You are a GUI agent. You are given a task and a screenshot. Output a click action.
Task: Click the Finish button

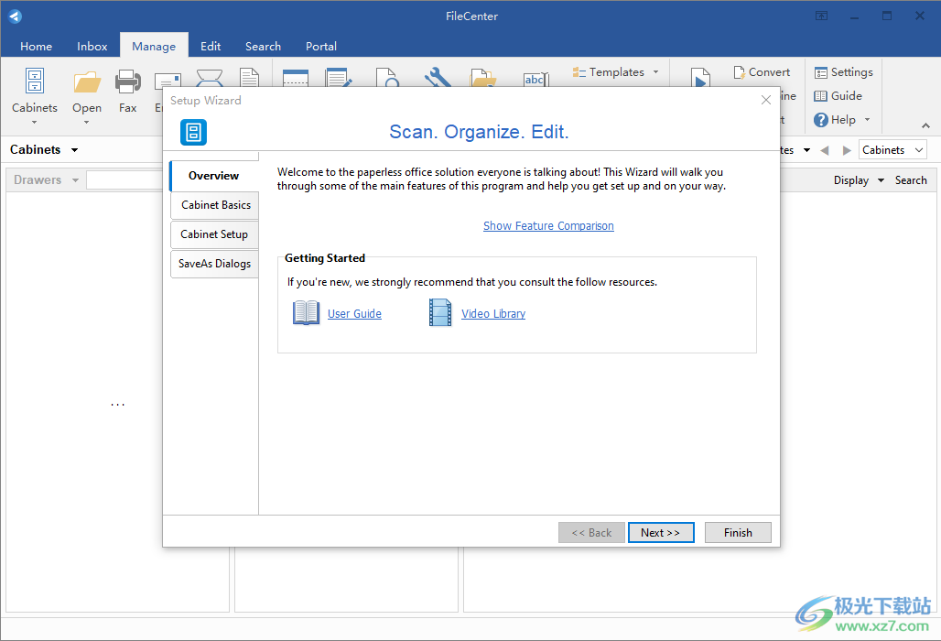click(x=738, y=532)
